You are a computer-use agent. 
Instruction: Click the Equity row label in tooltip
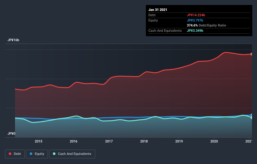coord(153,20)
